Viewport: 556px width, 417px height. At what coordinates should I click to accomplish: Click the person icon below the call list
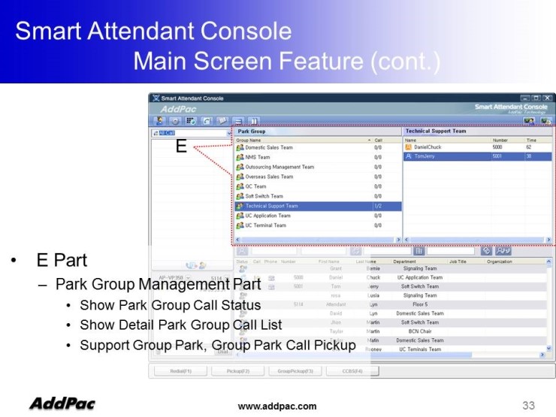coord(202,265)
